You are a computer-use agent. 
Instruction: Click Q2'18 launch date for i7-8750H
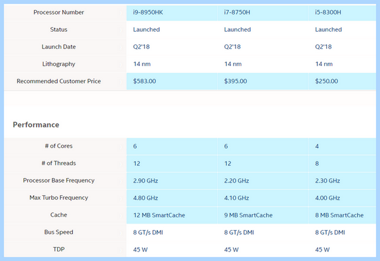coord(232,47)
